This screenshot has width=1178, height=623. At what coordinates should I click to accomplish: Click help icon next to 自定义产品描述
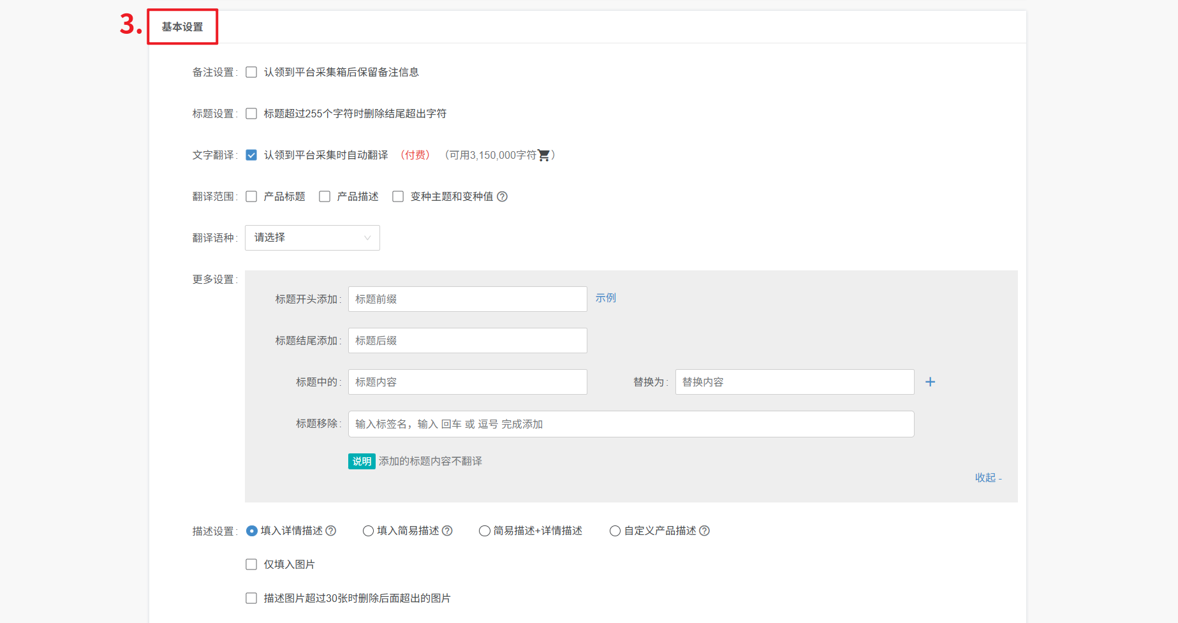704,531
